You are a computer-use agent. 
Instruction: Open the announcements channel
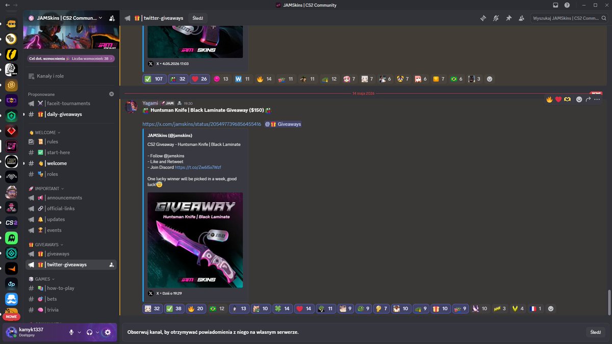(x=71, y=198)
